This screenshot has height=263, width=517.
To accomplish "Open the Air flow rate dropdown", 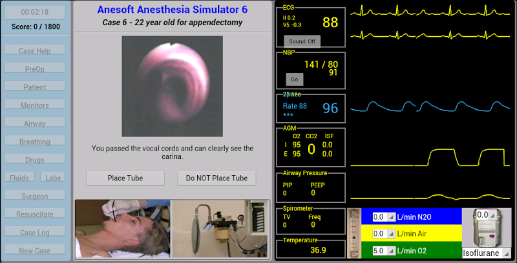I will point(384,234).
